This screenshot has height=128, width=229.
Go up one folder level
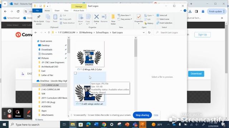click(x=49, y=32)
